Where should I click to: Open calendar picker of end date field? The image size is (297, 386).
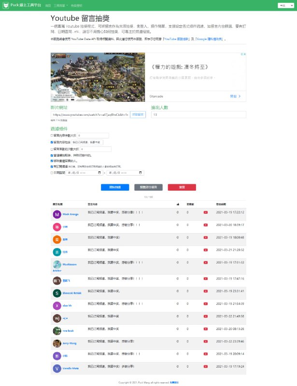(x=141, y=173)
